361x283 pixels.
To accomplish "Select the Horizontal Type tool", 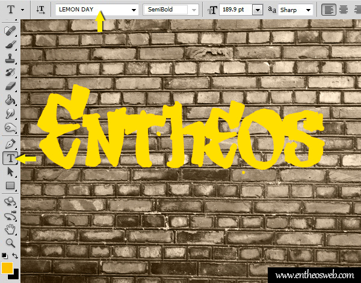I will pos(10,158).
